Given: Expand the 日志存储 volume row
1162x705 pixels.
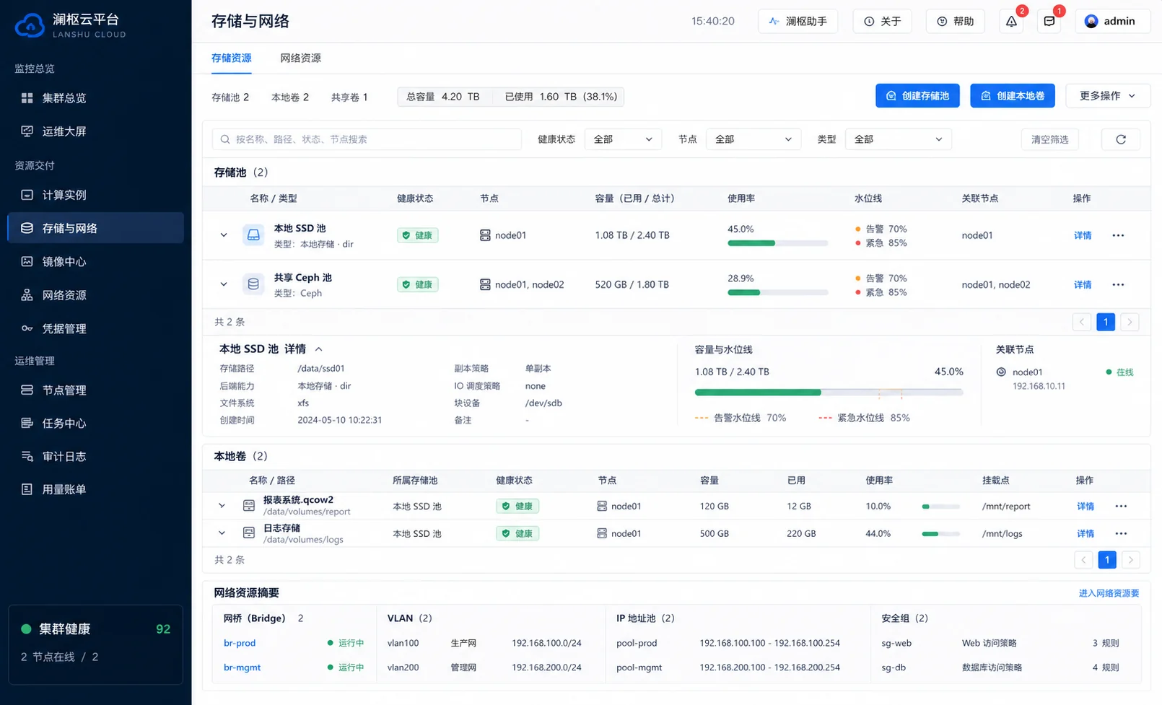Looking at the screenshot, I should click(x=222, y=533).
